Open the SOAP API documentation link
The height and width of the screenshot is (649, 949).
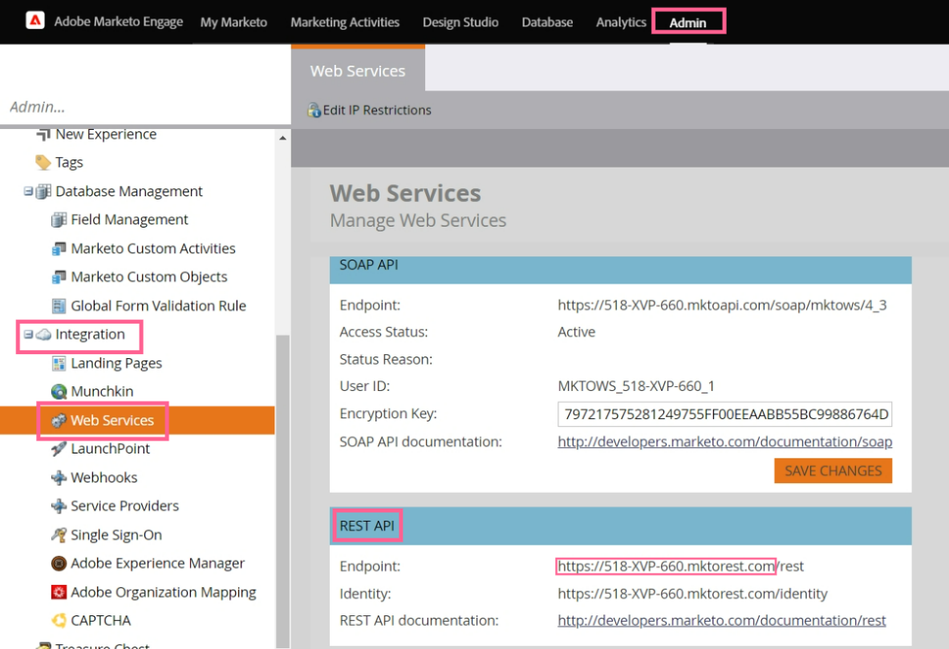pos(725,441)
